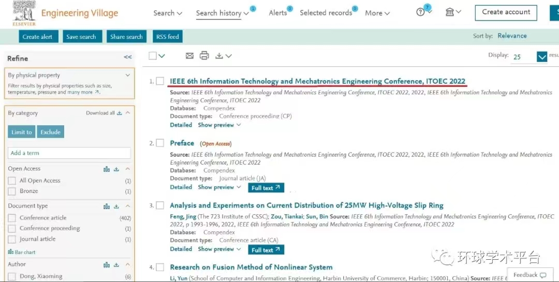Open the Search menu
Image resolution: width=559 pixels, height=282 pixels.
pos(168,13)
